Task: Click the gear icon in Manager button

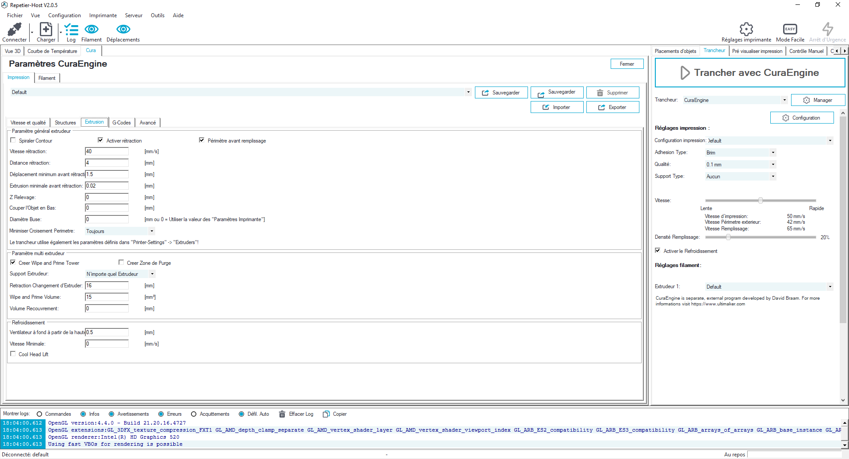Action: tap(807, 100)
